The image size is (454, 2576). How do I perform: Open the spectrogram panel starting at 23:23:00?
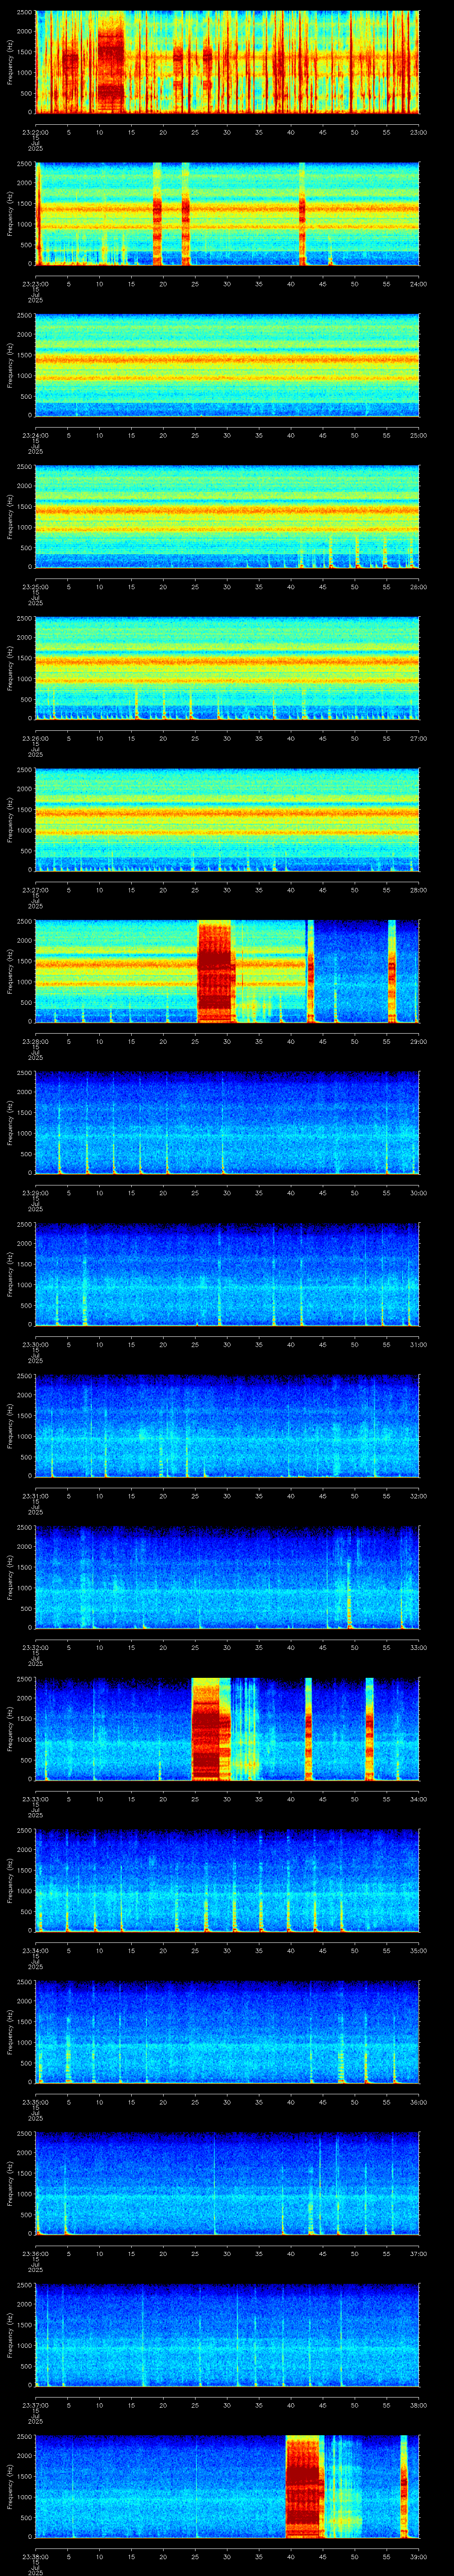227,213
